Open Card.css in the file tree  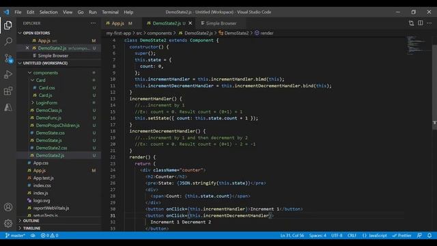(x=46, y=87)
